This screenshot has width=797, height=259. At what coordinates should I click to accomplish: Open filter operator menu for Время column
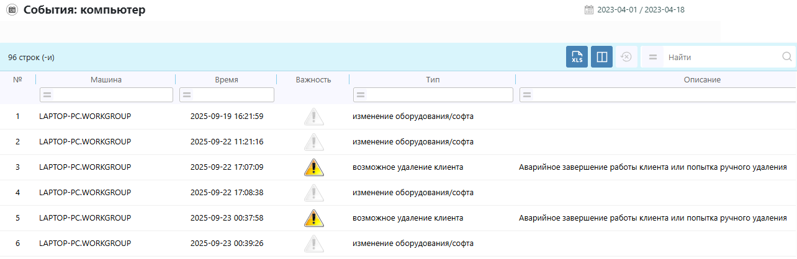point(187,95)
